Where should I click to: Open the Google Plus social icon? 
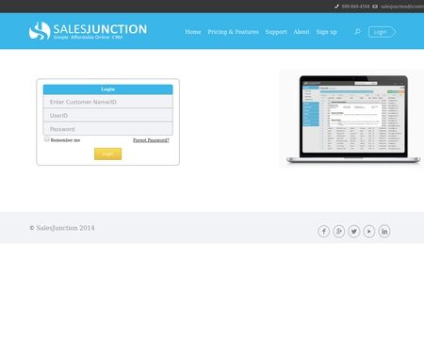[339, 232]
